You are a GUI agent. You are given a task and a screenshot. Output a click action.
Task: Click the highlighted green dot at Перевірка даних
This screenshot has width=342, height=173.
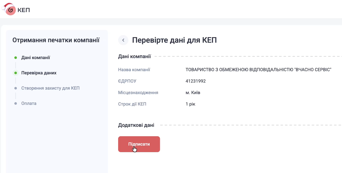pos(15,73)
